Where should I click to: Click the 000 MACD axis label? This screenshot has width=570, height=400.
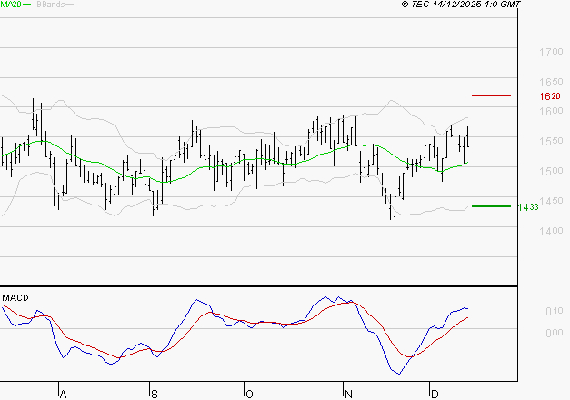[555, 333]
